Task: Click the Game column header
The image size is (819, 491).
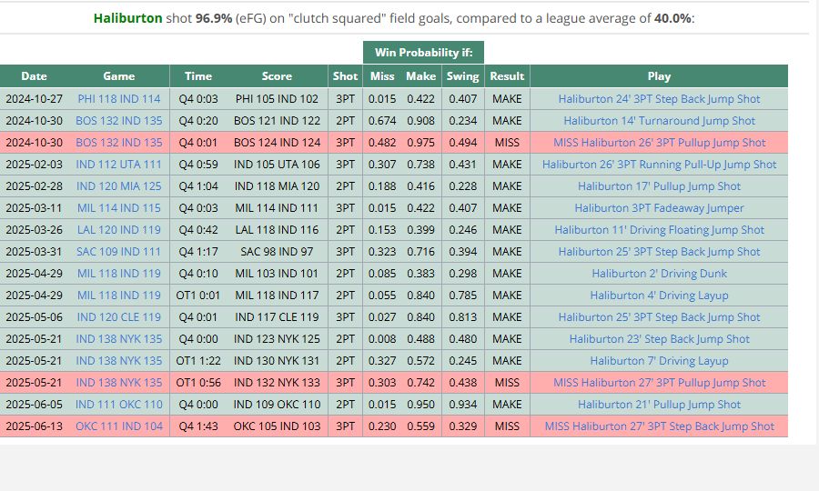Action: (x=119, y=76)
